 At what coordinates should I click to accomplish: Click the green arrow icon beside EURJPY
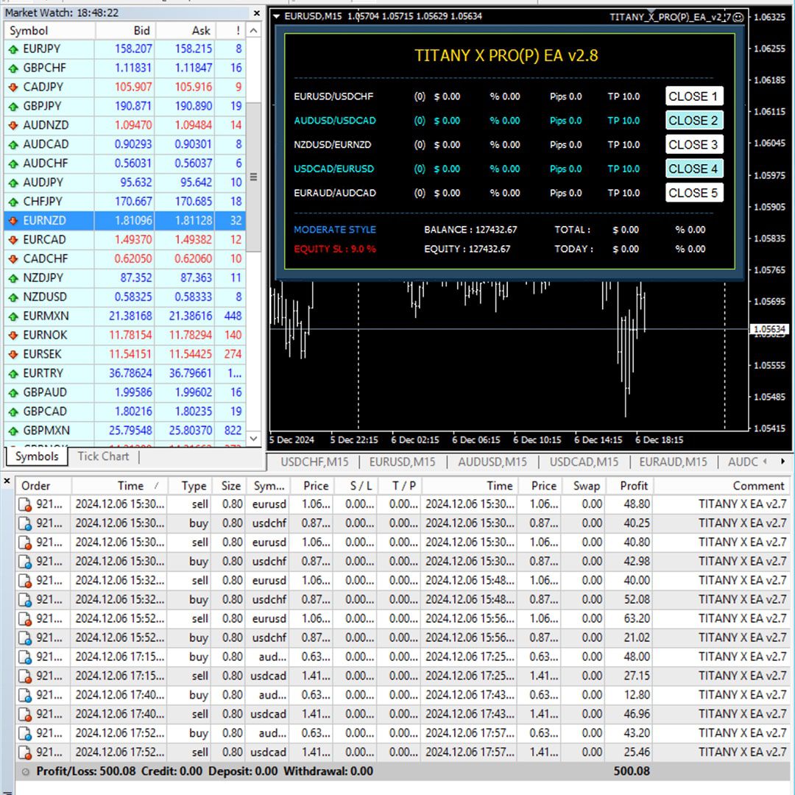coord(13,49)
